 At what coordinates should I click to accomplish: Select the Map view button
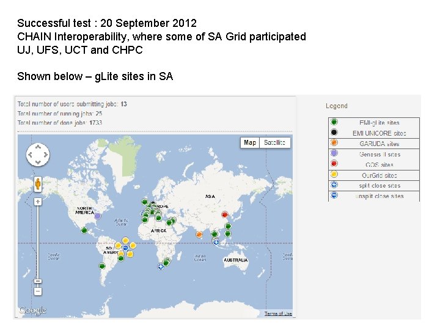tap(250, 142)
